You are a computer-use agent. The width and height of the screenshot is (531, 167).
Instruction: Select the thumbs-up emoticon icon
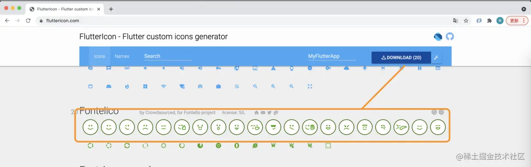182,127
